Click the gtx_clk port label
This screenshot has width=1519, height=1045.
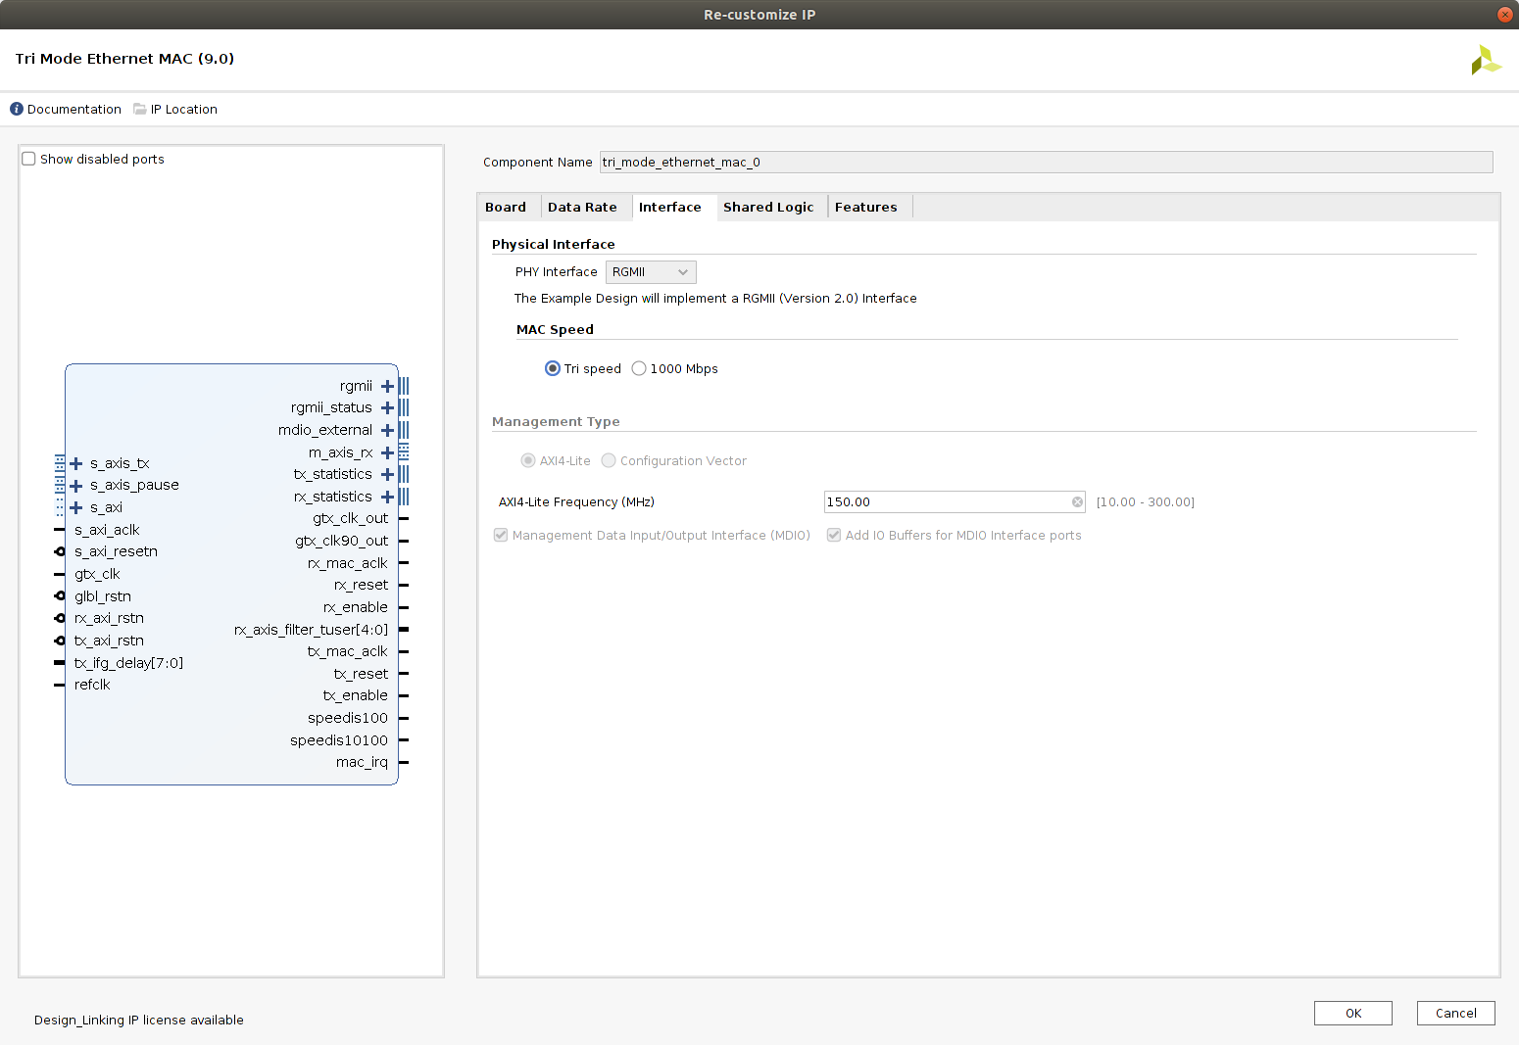click(x=97, y=575)
